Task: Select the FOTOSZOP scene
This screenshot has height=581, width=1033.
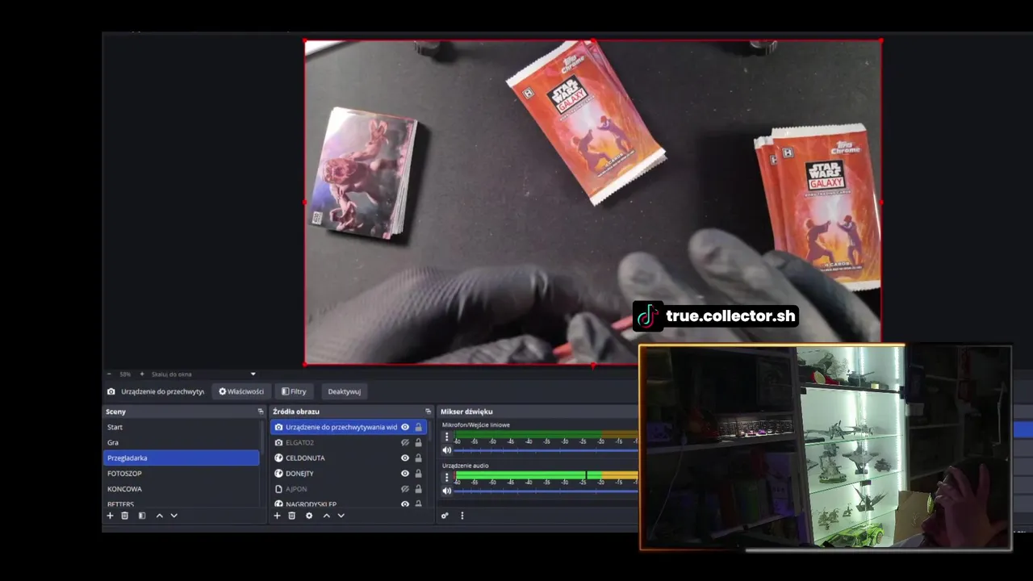Action: click(182, 473)
